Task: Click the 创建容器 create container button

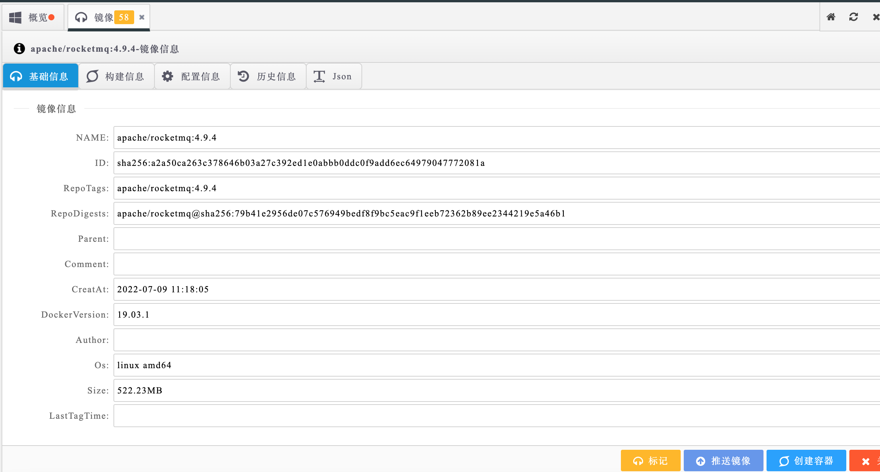Action: (806, 461)
